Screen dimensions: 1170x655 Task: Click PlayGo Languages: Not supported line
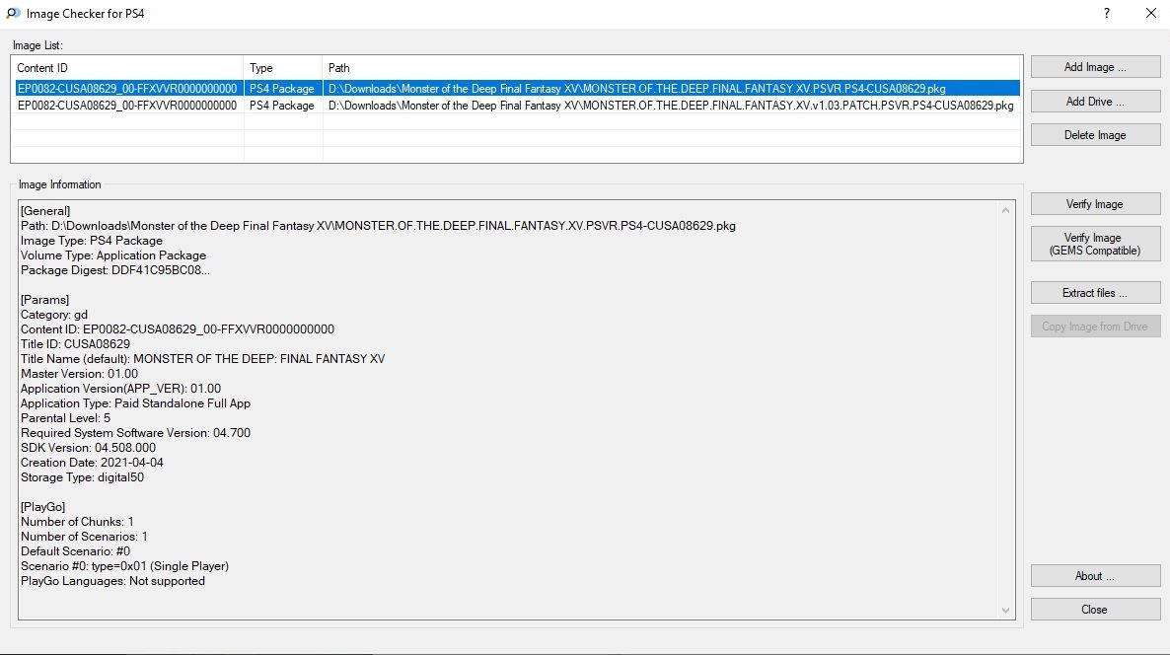112,581
